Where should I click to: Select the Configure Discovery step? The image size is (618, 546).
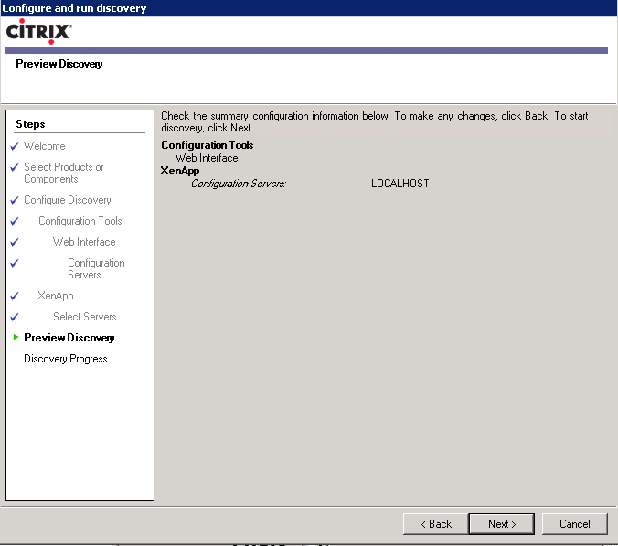(68, 200)
